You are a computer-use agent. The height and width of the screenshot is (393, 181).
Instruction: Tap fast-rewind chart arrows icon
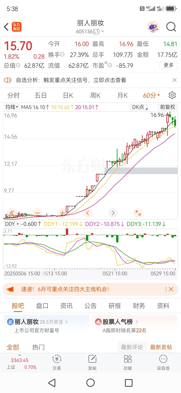coord(12,213)
